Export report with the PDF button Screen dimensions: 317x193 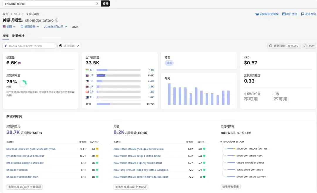309,46
